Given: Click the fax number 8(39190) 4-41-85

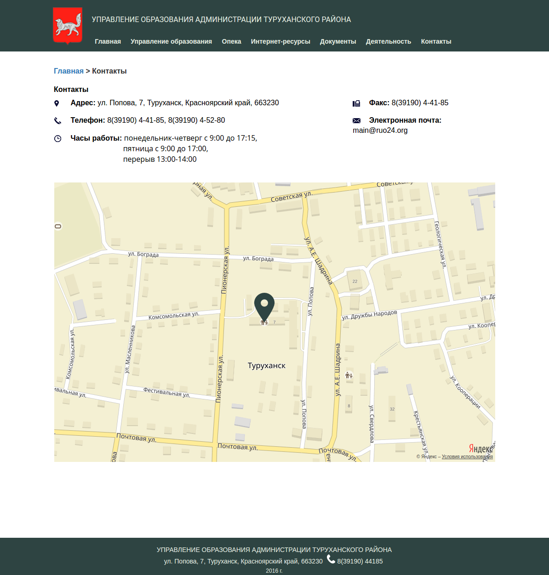Looking at the screenshot, I should (x=420, y=103).
